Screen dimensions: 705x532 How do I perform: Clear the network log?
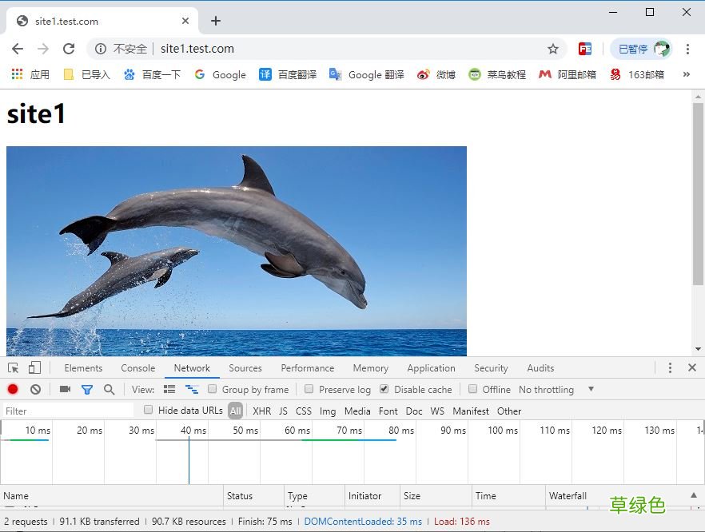[35, 389]
